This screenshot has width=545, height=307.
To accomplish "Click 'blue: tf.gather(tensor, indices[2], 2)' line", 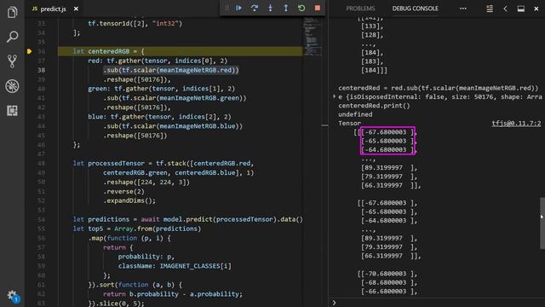I will click(x=159, y=117).
